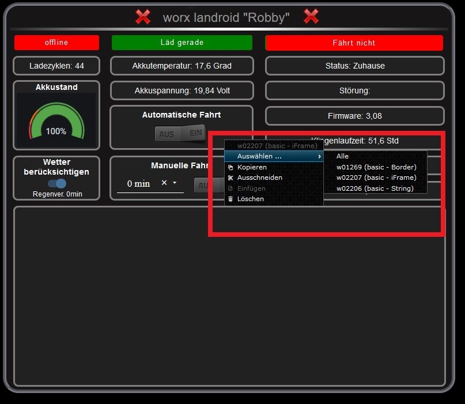The width and height of the screenshot is (465, 404).
Task: Click the Störung: box
Action: point(355,90)
